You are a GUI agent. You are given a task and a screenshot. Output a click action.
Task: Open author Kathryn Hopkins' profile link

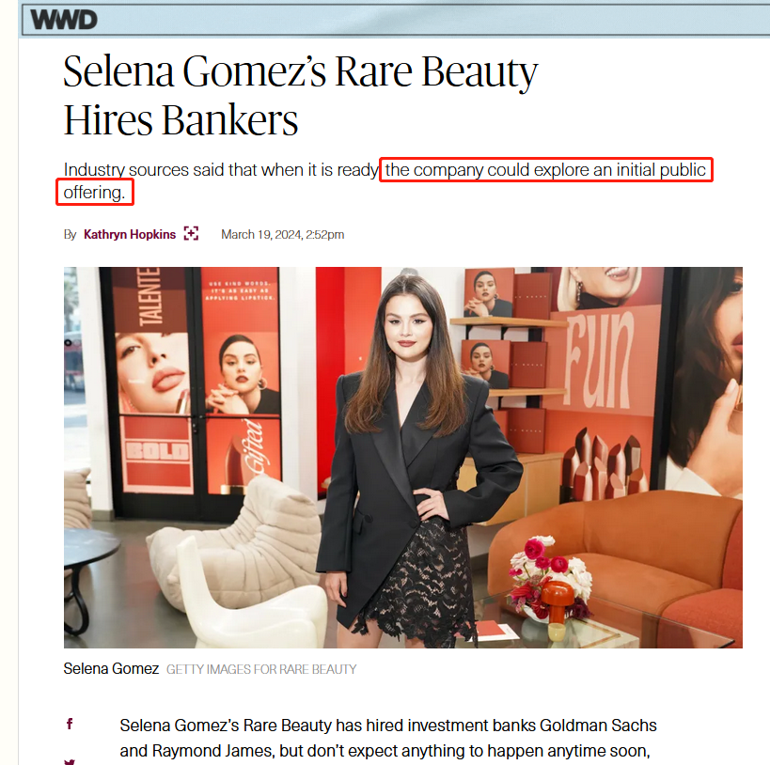pos(130,235)
